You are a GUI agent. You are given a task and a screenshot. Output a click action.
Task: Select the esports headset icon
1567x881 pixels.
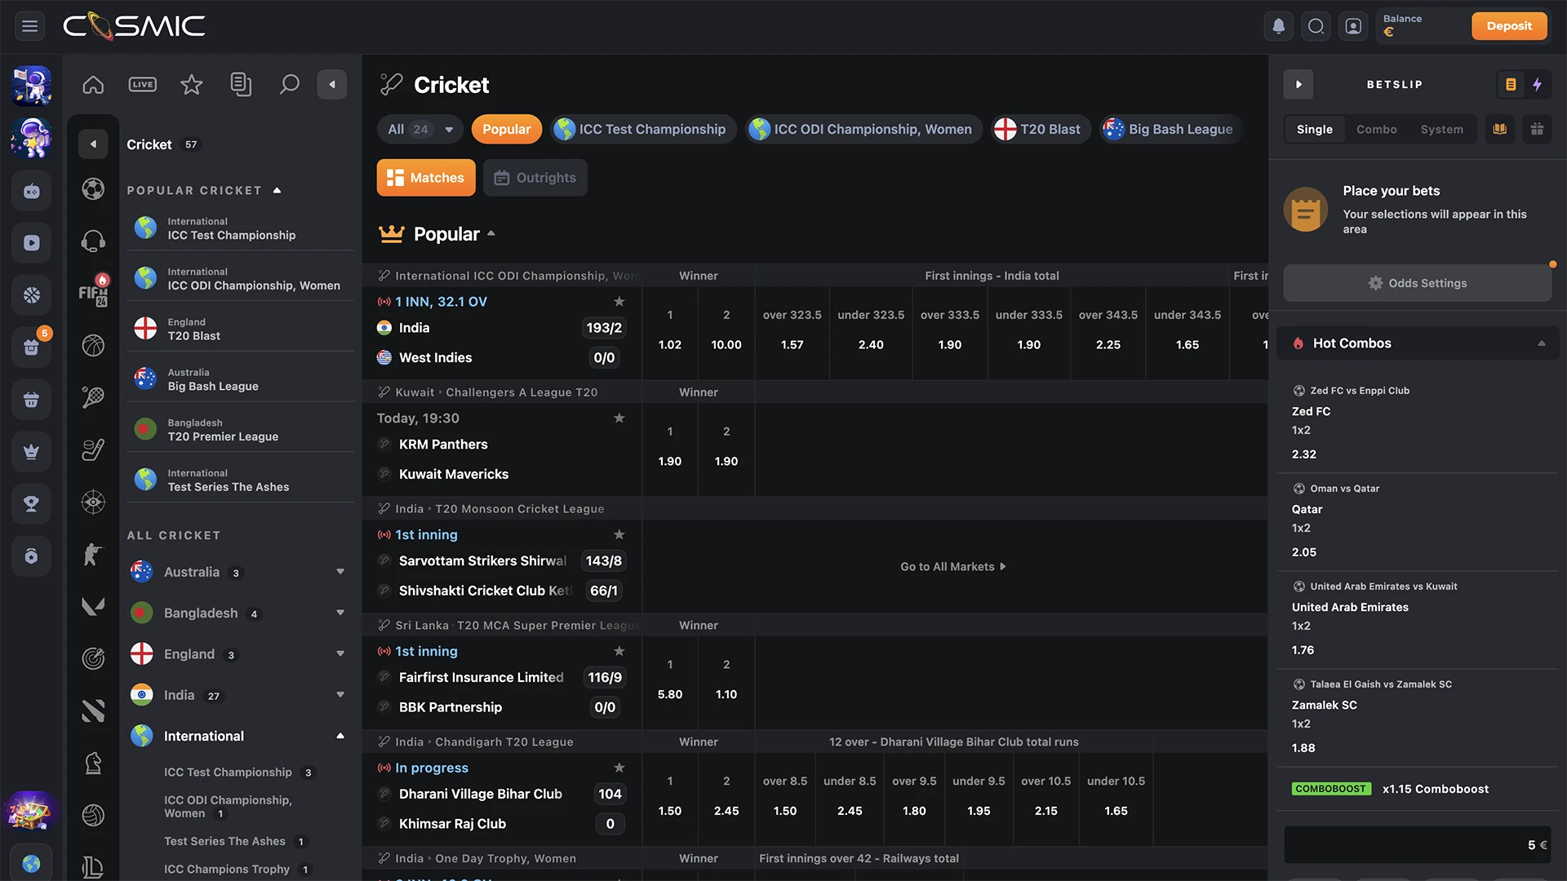point(93,241)
